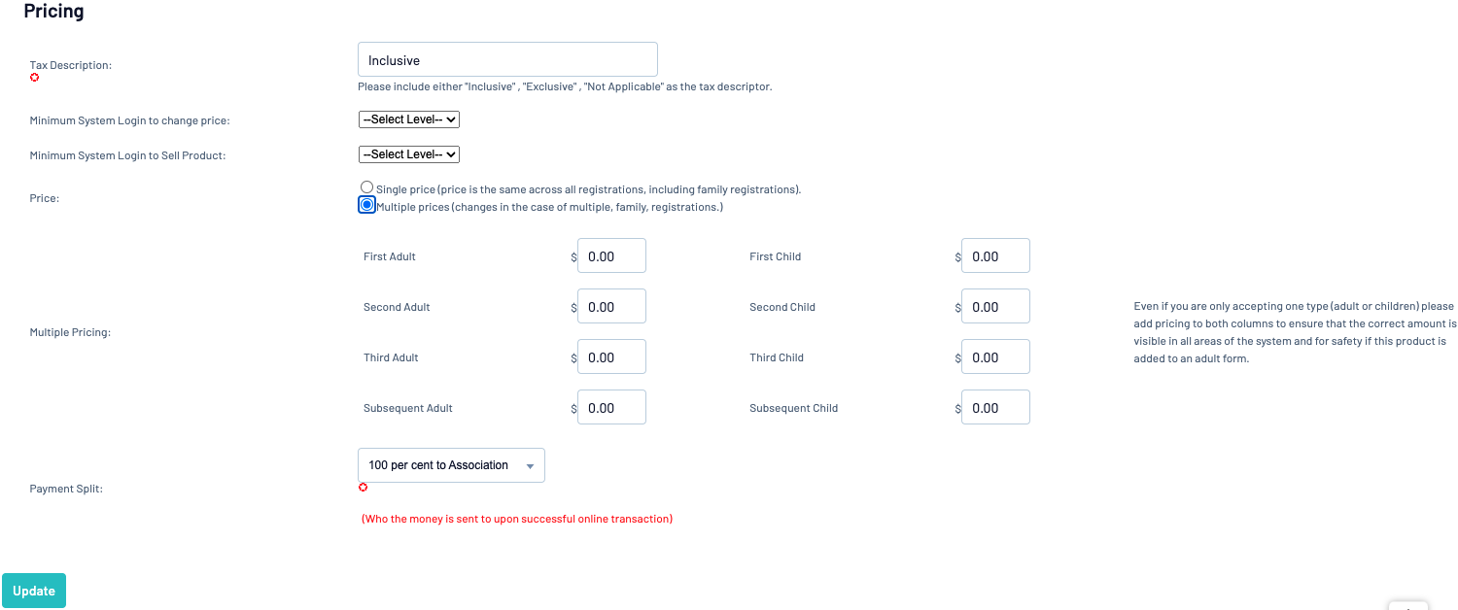Focus the Subsequent Child price input
The height and width of the screenshot is (610, 1458).
(x=995, y=408)
